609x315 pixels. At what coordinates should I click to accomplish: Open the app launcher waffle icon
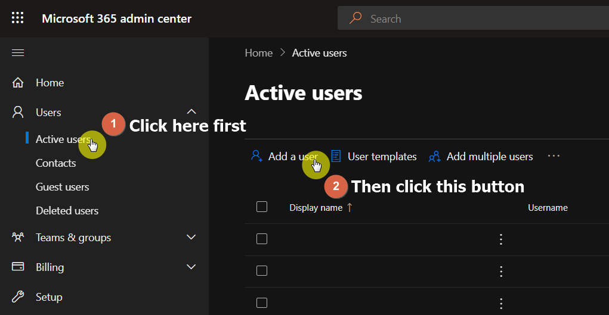(17, 18)
